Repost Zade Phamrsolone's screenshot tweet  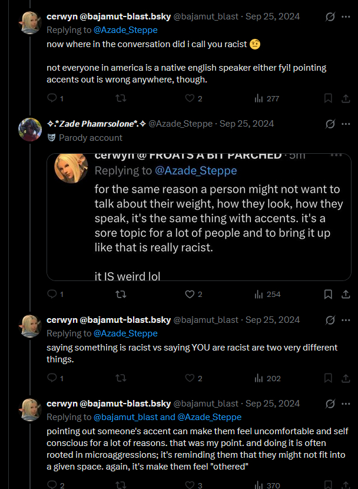121,294
